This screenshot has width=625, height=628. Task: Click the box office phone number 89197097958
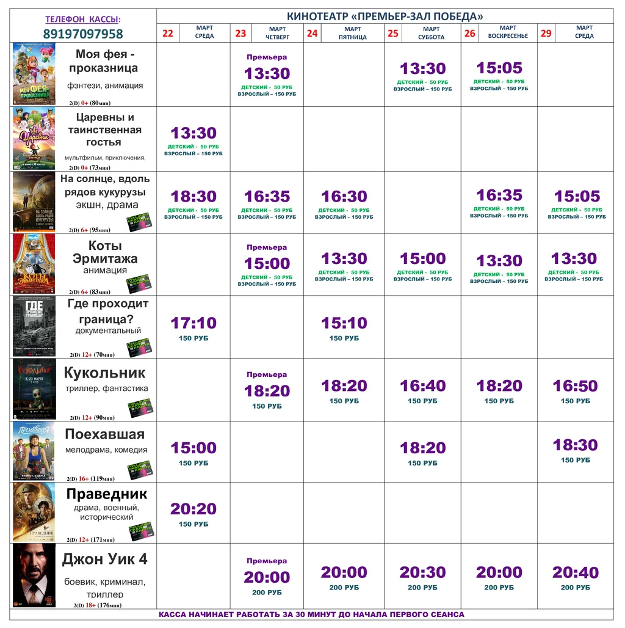click(83, 34)
